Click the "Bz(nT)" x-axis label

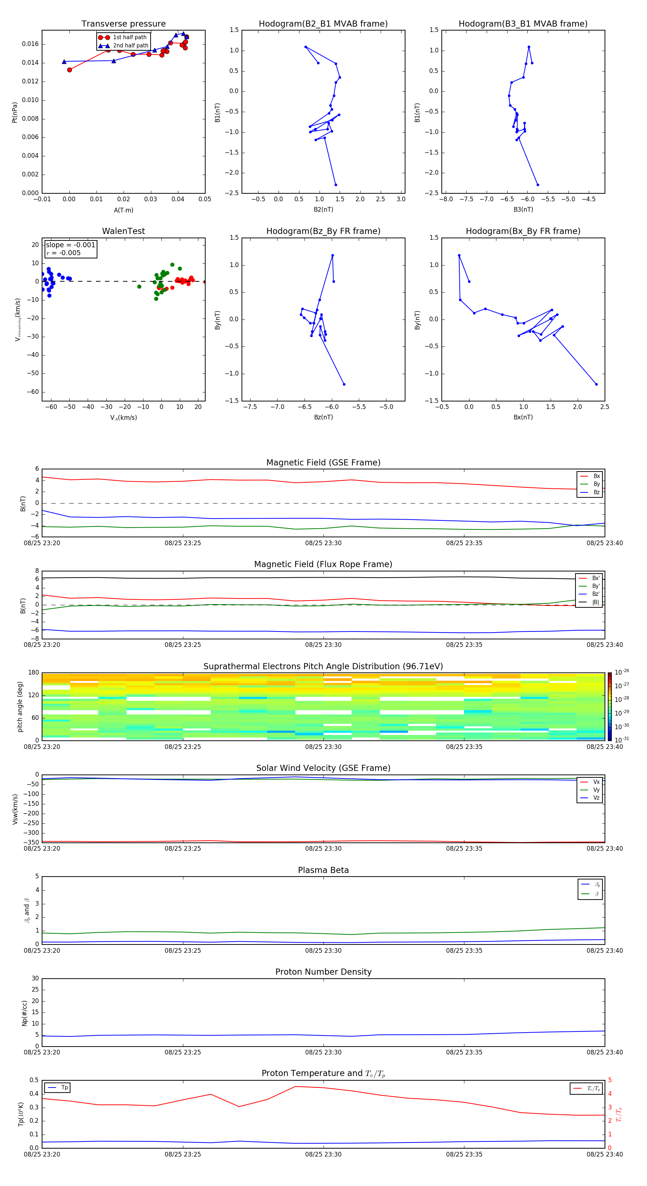point(323,417)
